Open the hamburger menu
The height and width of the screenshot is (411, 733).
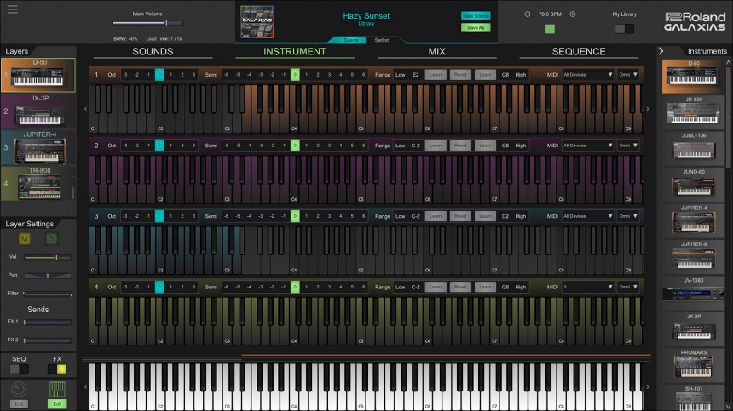click(13, 9)
